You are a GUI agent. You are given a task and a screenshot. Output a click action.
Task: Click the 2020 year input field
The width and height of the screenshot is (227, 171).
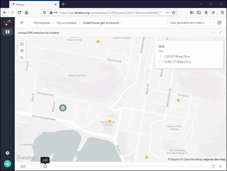pos(30,166)
